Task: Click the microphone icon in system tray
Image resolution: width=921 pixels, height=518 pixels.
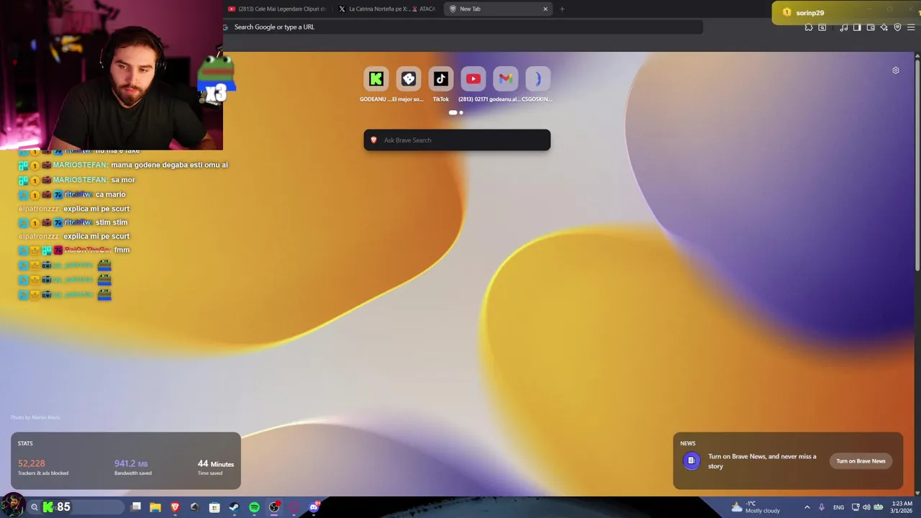Action: (821, 507)
